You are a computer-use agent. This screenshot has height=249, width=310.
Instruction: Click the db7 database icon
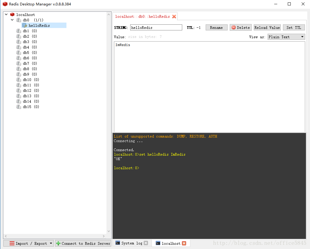coord(19,63)
